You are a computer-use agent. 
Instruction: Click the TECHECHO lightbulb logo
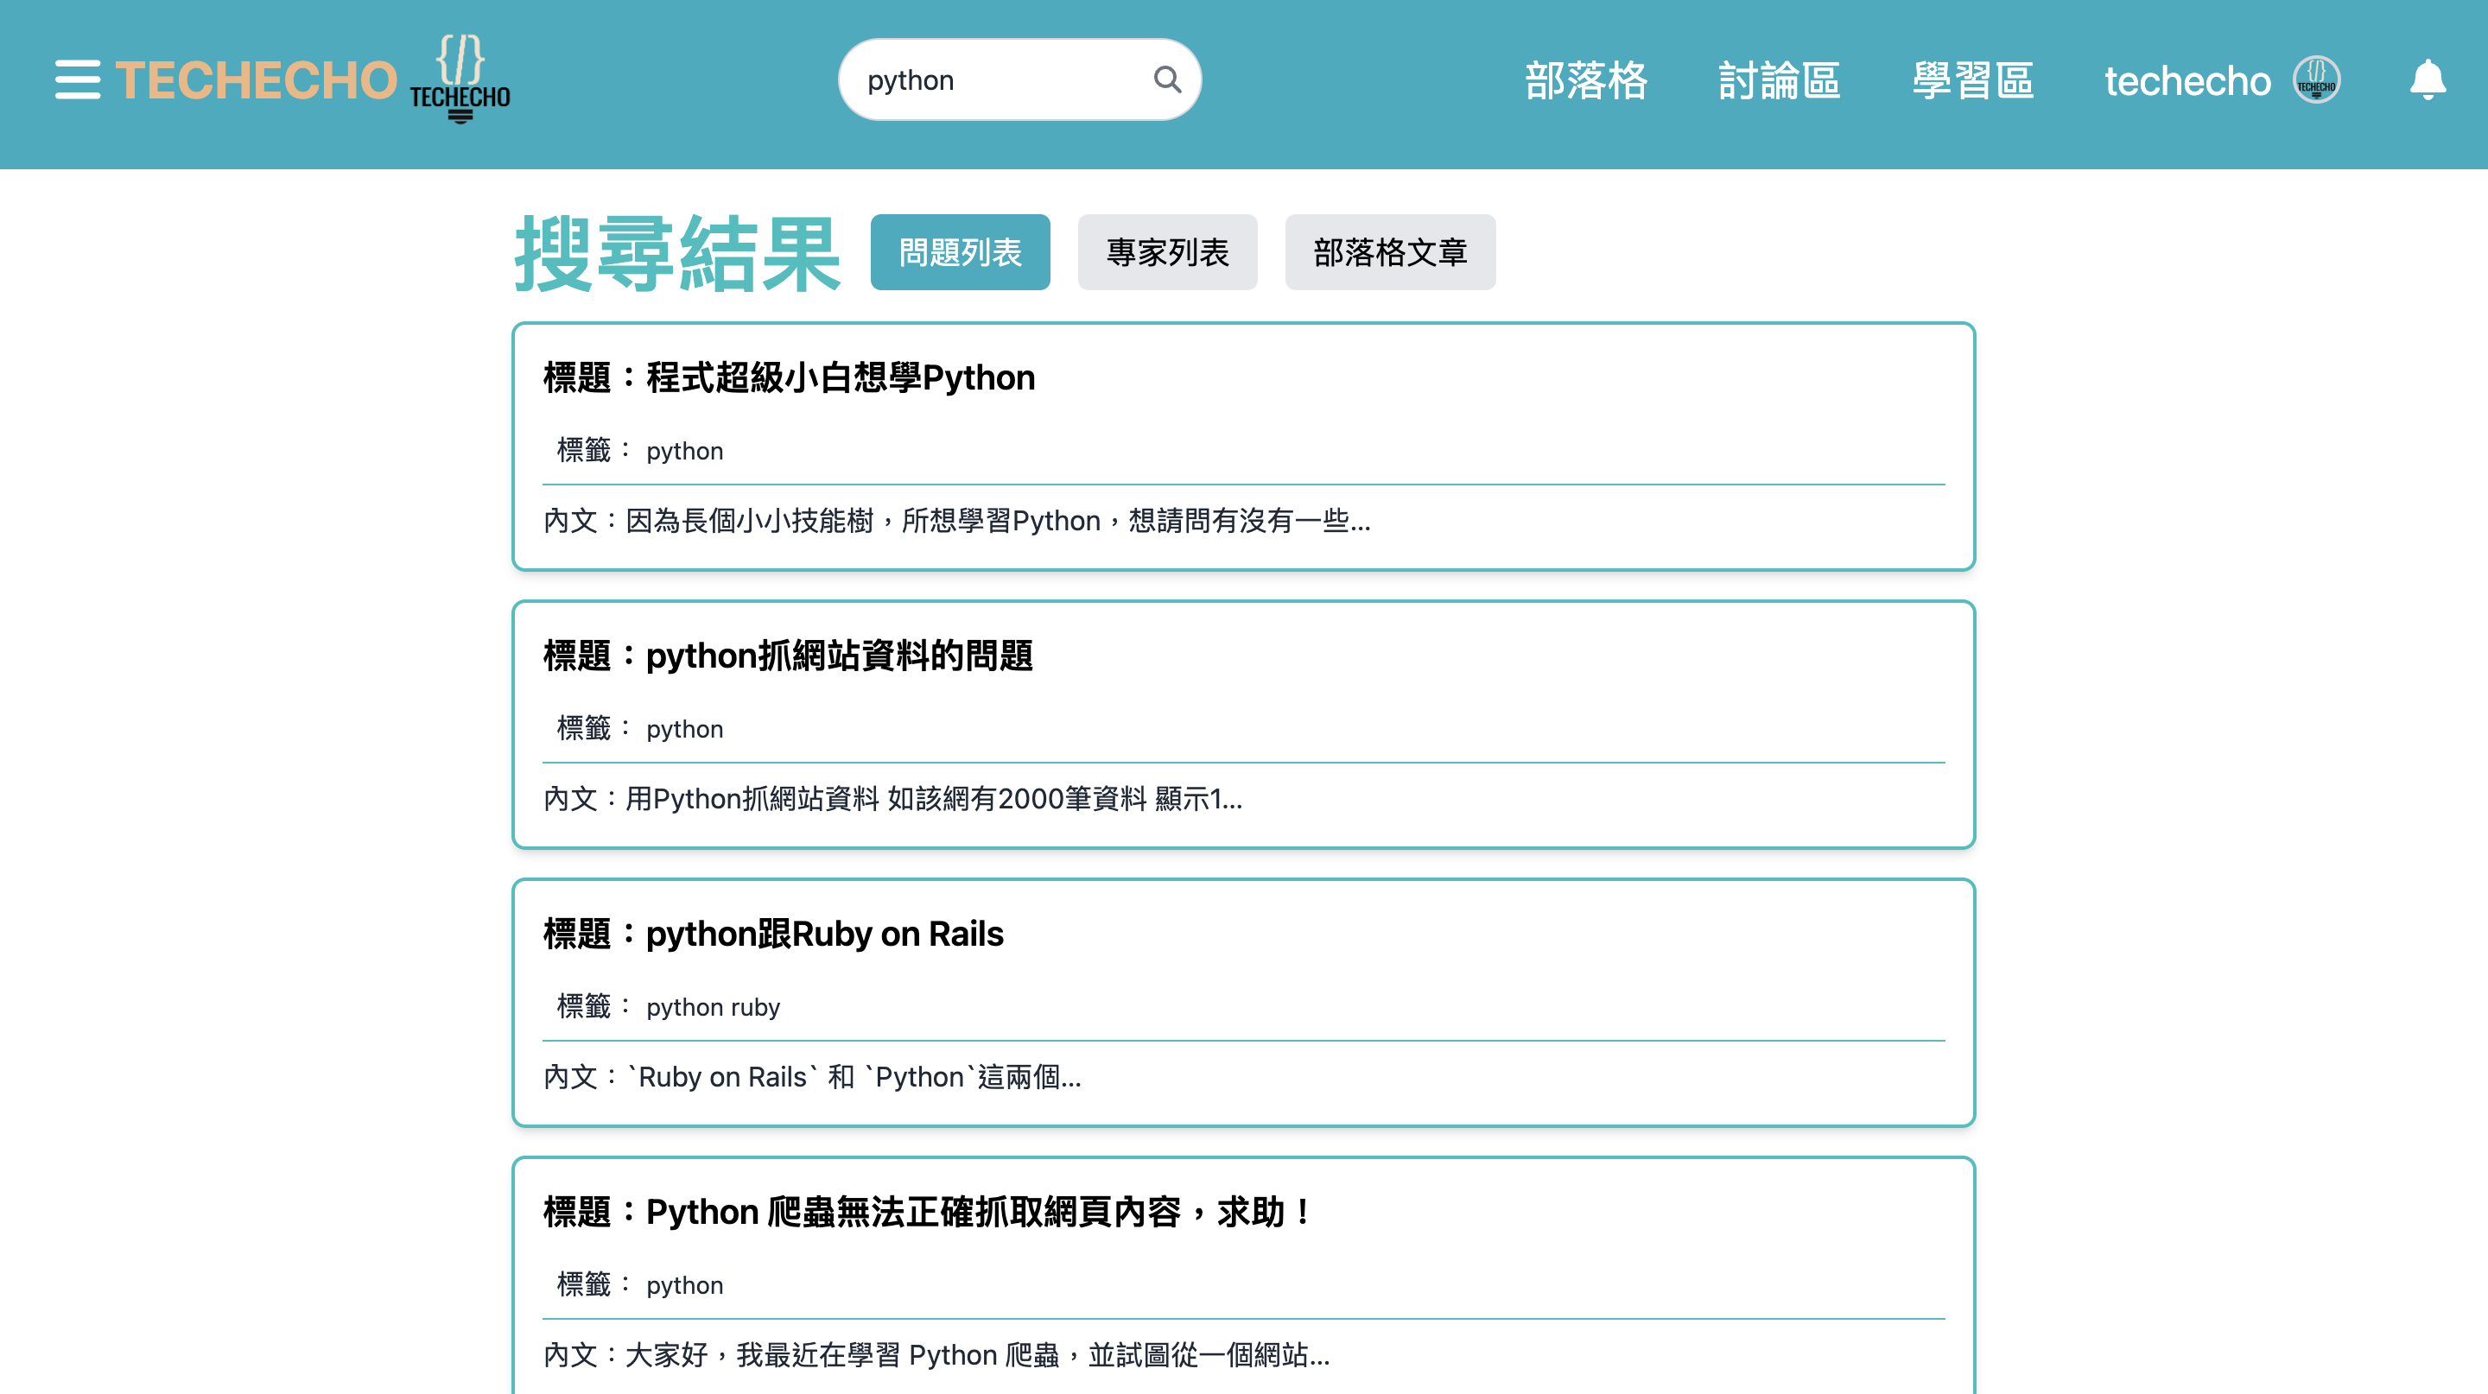tap(460, 79)
